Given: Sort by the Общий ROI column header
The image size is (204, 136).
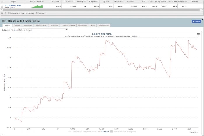Looking at the screenshot, I should (119, 2).
